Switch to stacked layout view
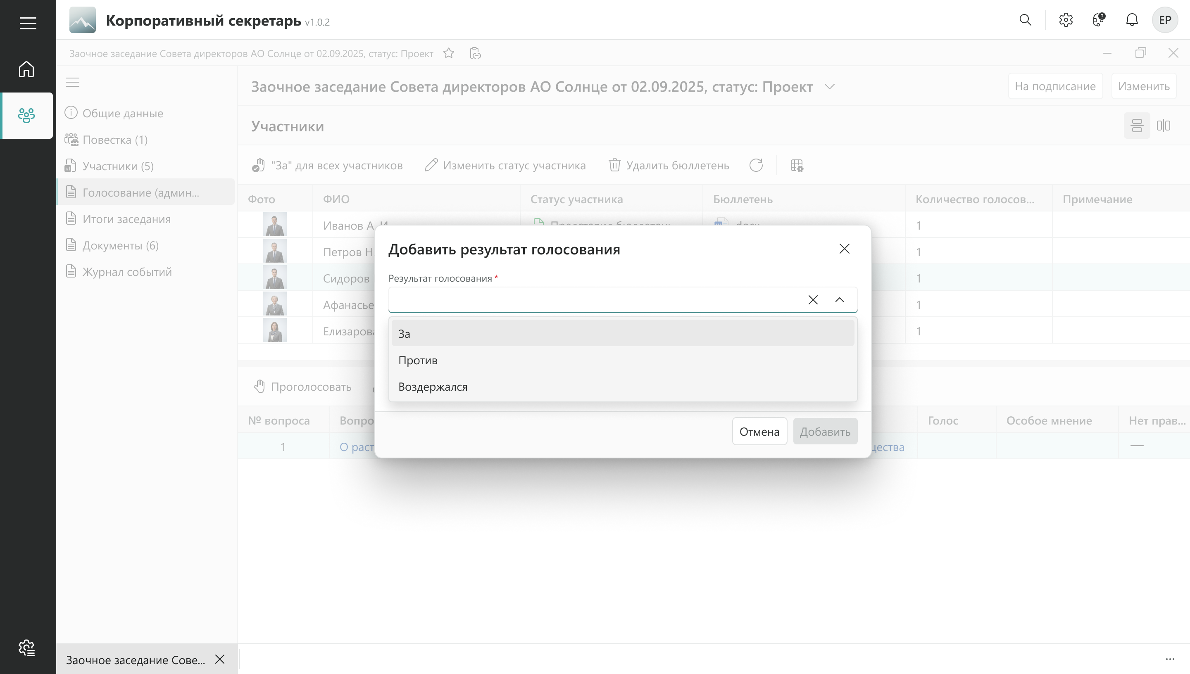This screenshot has height=674, width=1190. (x=1137, y=126)
